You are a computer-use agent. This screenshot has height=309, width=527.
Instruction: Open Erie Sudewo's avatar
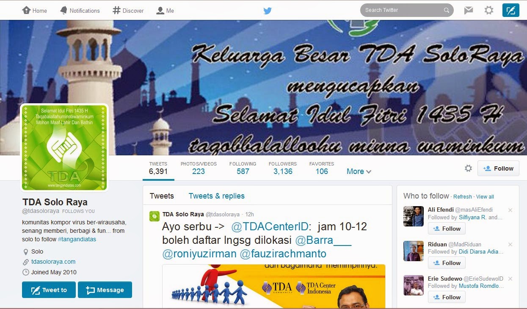click(x=414, y=285)
